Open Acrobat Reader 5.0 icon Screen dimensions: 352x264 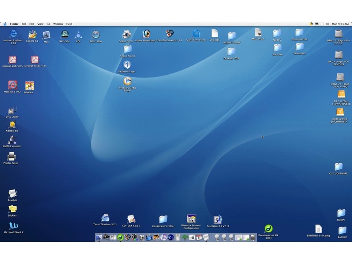35,59
